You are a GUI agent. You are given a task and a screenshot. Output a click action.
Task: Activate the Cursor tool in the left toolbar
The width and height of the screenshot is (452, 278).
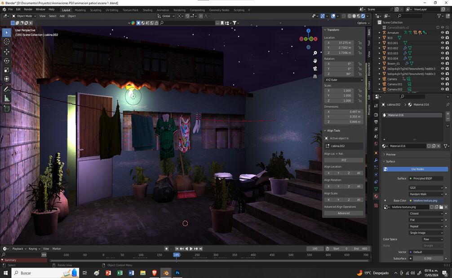pos(7,41)
